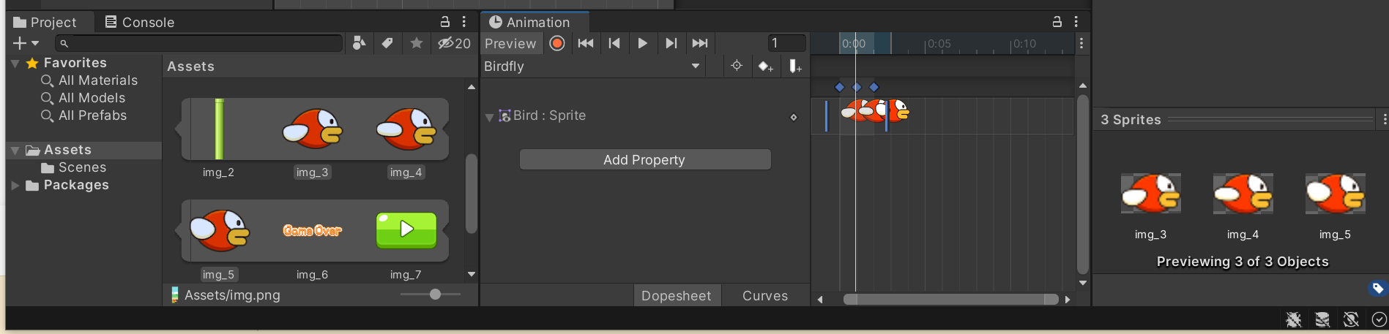Switch to Dopesheet view
The width and height of the screenshot is (1389, 334).
676,295
